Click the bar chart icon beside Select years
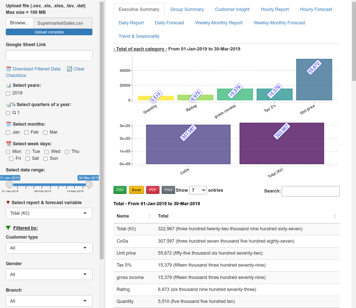The height and width of the screenshot is (308, 356). [9, 85]
